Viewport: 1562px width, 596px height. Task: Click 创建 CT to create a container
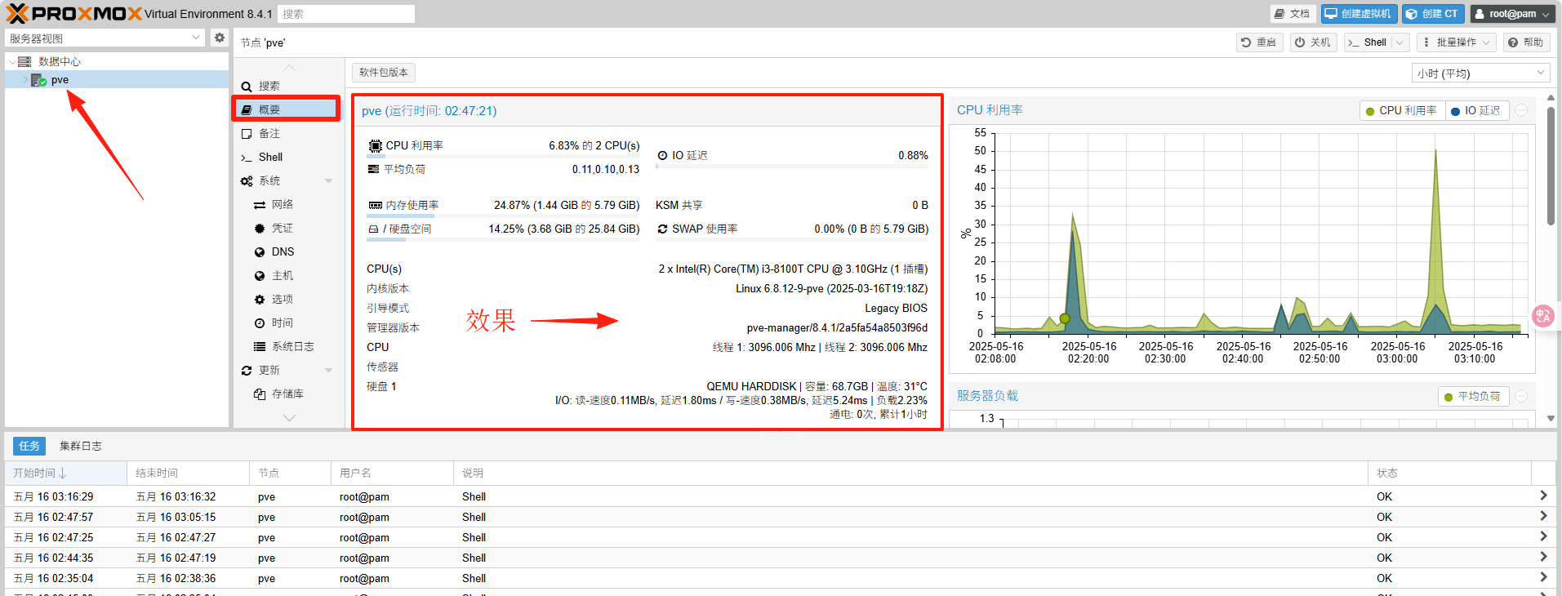(x=1433, y=14)
